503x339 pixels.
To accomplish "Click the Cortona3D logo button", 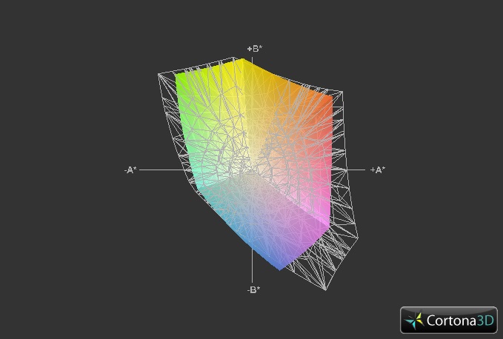I will 449,320.
